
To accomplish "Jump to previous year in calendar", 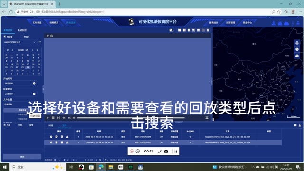I will point(8,50).
